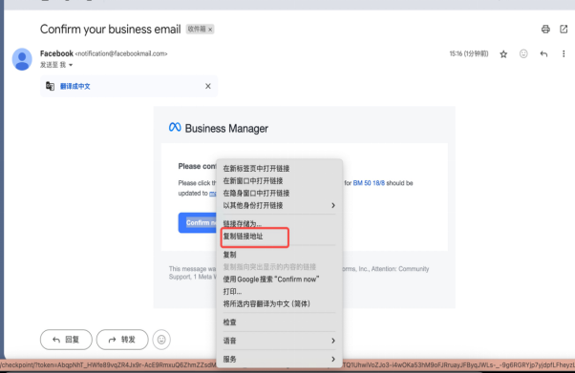The width and height of the screenshot is (575, 373).
Task: Click the Business Manager heading
Action: click(x=226, y=128)
